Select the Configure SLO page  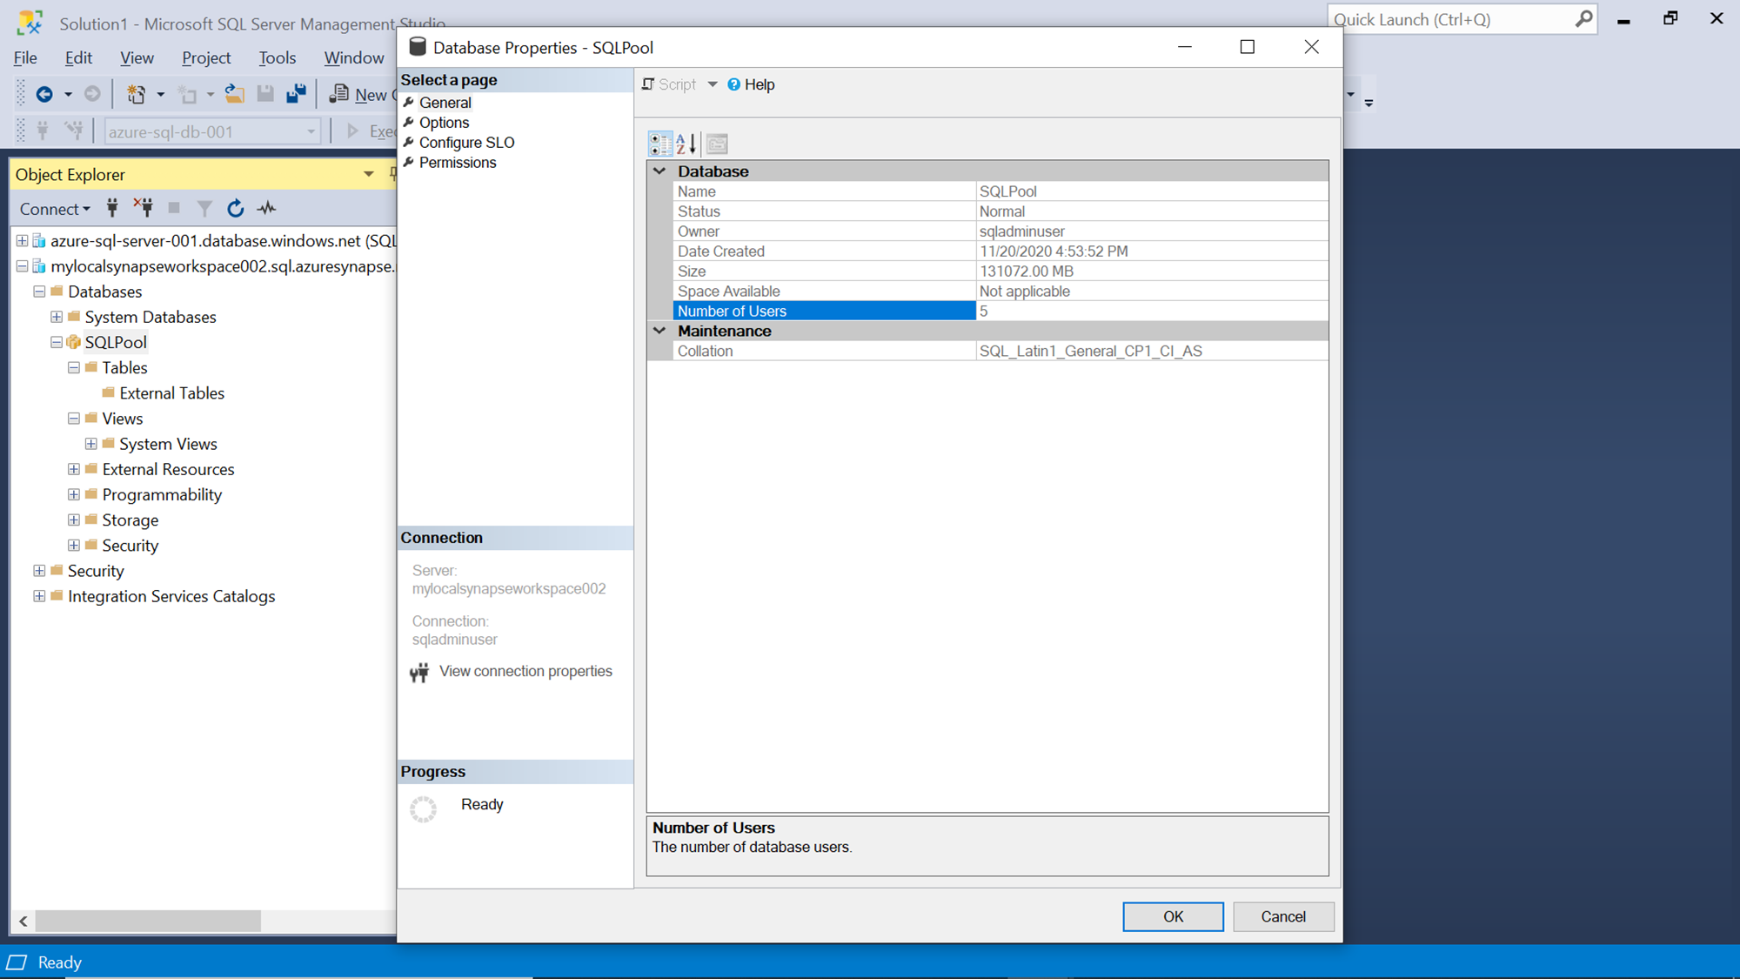tap(466, 143)
